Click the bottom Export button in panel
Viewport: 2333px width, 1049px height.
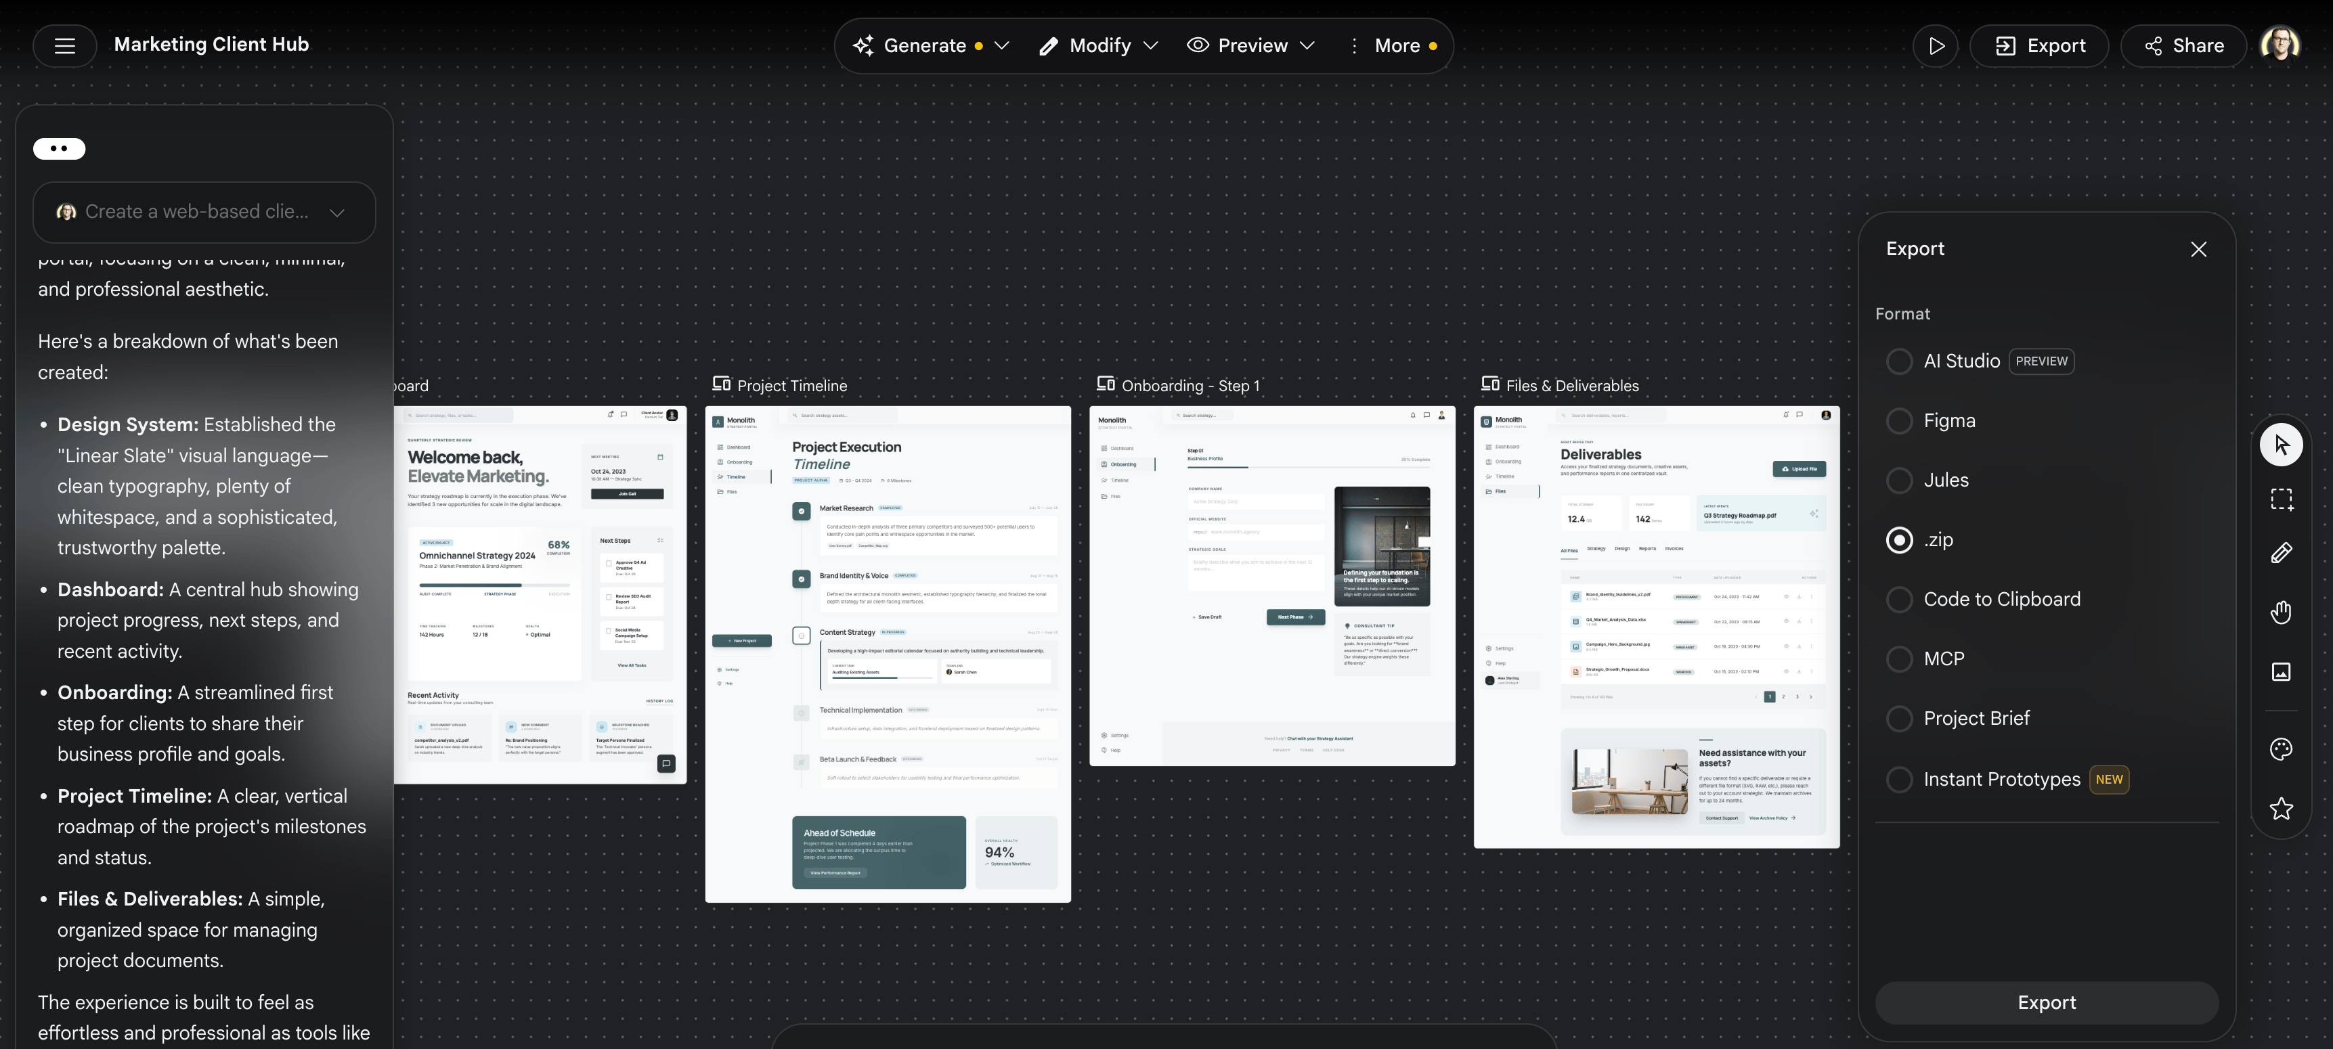pos(2046,1002)
